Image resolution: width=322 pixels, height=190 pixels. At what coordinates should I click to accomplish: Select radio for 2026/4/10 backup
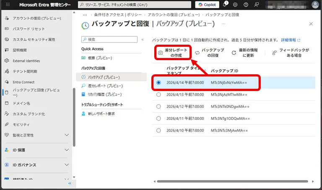158,130
